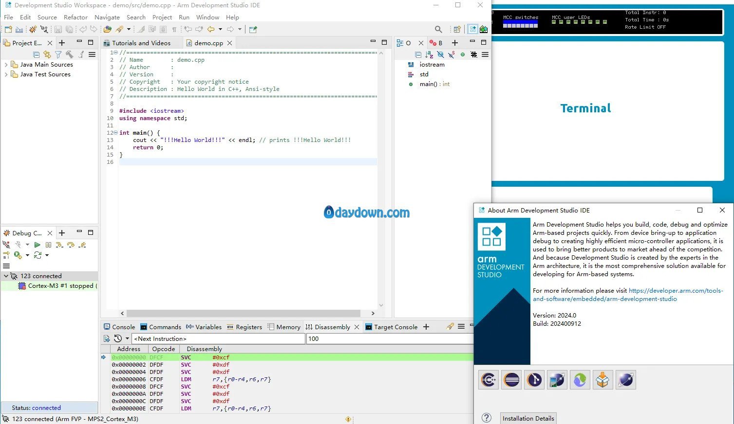Sort outline items alphabetically
Image resolution: width=734 pixels, height=424 pixels.
point(429,54)
